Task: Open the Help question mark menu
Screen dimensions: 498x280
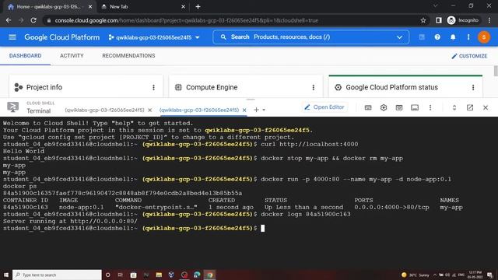Action: (x=437, y=37)
